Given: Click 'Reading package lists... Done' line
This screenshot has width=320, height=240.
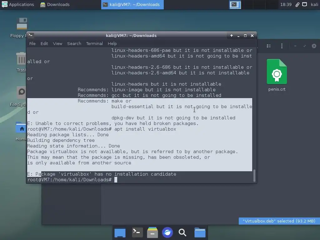Looking at the screenshot, I should pos(68,135).
